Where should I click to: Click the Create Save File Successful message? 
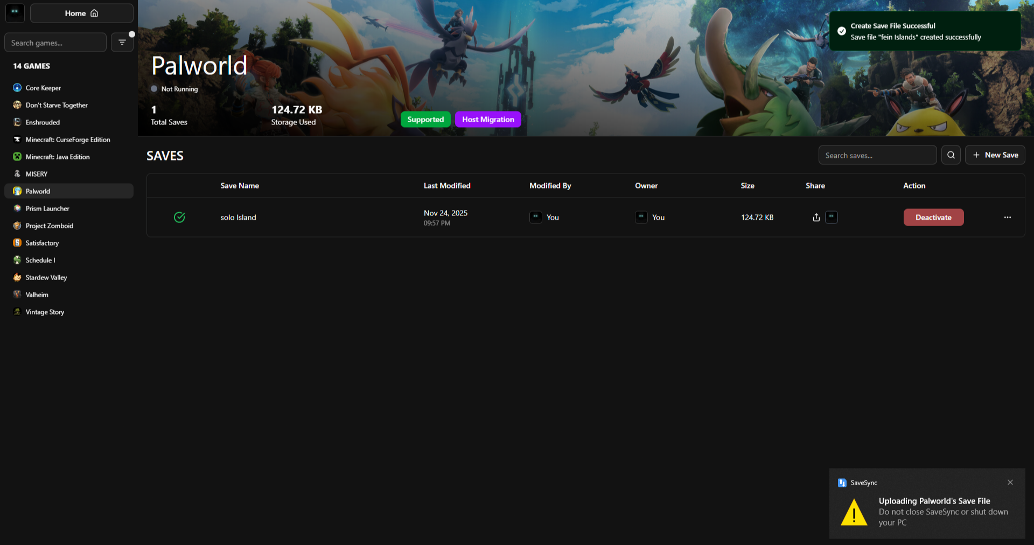pos(893,26)
